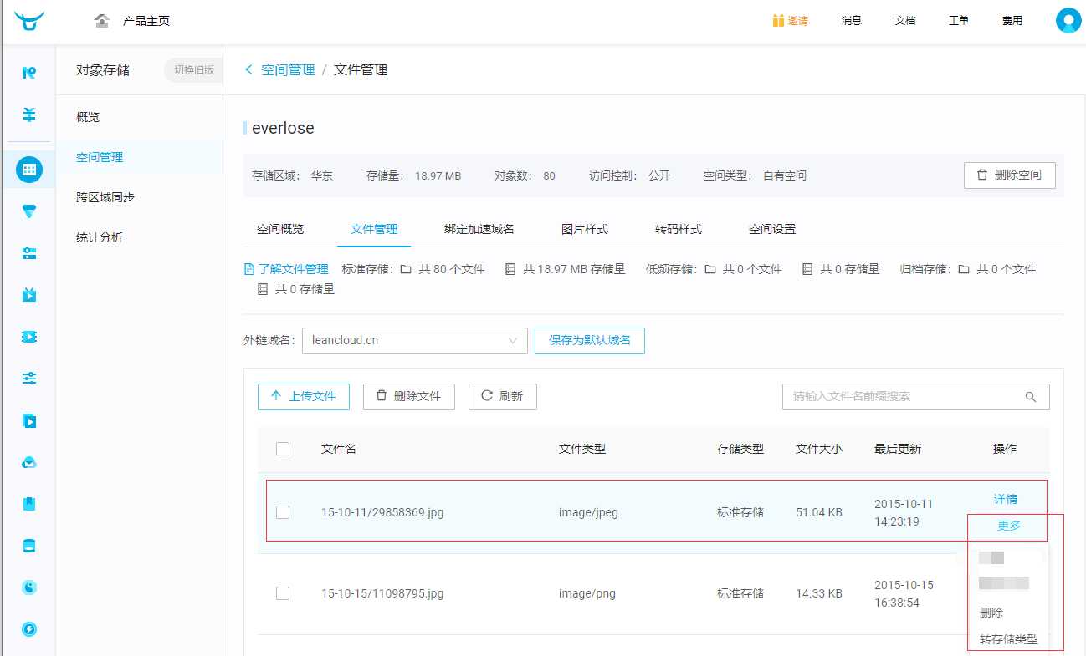Viewport: 1086px width, 656px height.
Task: Click the lightning-bolt sidebar icon
Action: [29, 629]
